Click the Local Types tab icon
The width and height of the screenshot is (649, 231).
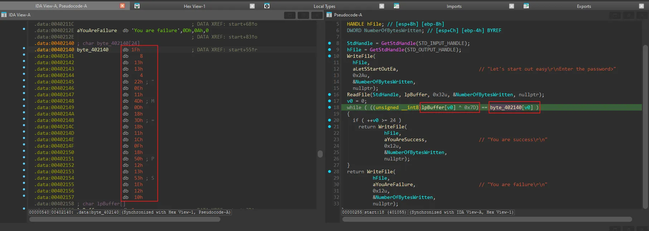(267, 6)
